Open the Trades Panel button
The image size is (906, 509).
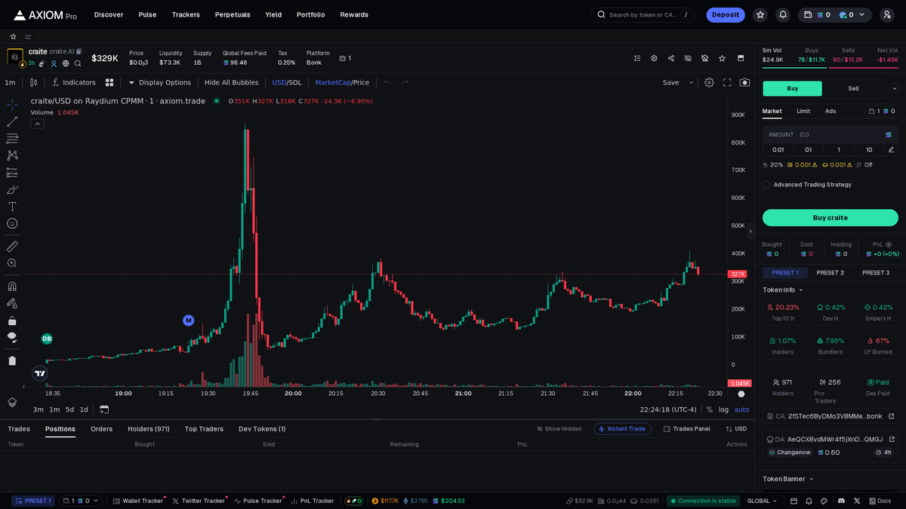(686, 429)
